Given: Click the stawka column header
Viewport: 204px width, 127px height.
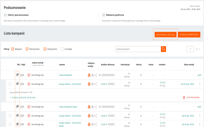Looking at the screenshot, I should (162, 64).
